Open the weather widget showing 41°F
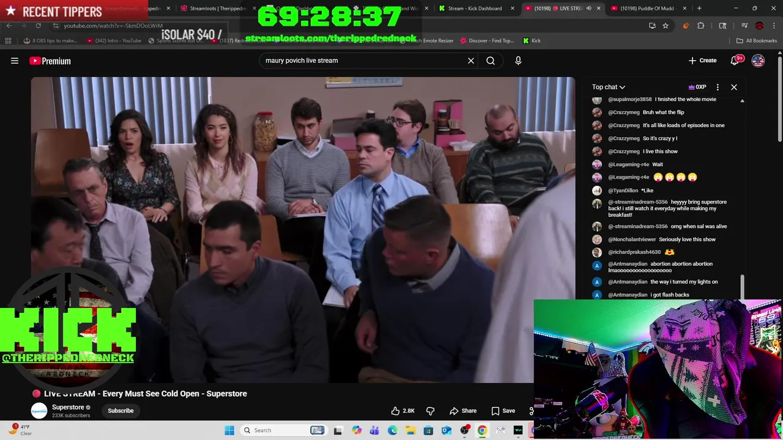The height and width of the screenshot is (440, 783). pyautogui.click(x=20, y=430)
